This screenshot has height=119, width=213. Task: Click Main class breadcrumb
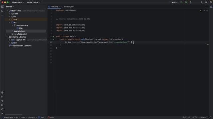(x=41, y=117)
